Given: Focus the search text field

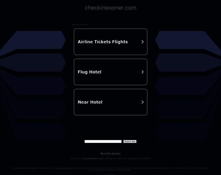Looking at the screenshot, I should pyautogui.click(x=103, y=141).
